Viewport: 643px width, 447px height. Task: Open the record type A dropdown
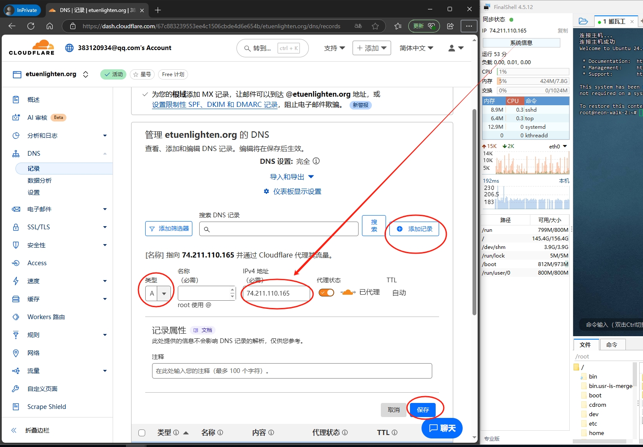[x=159, y=293]
